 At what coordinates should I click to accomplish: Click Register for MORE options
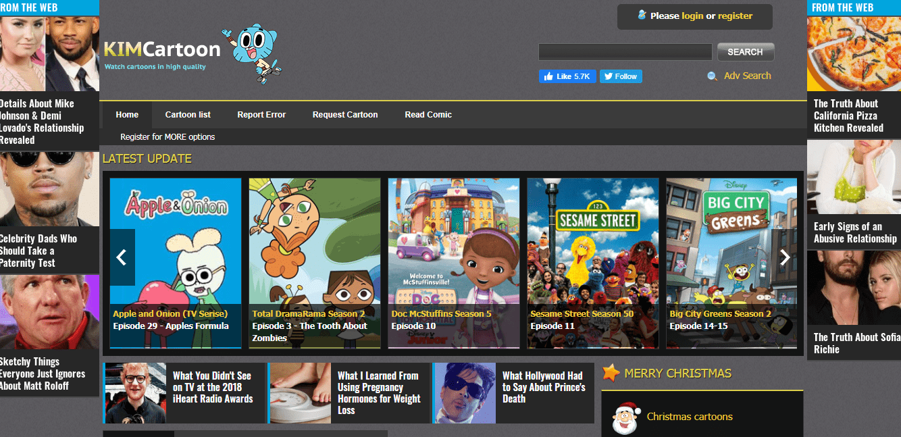point(168,136)
